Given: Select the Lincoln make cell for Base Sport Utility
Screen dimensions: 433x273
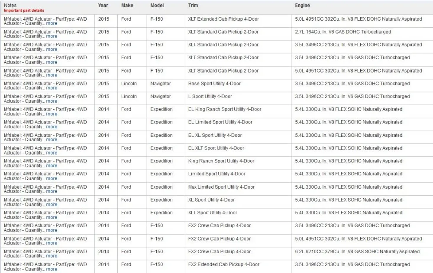Looking at the screenshot, I should (x=129, y=83).
